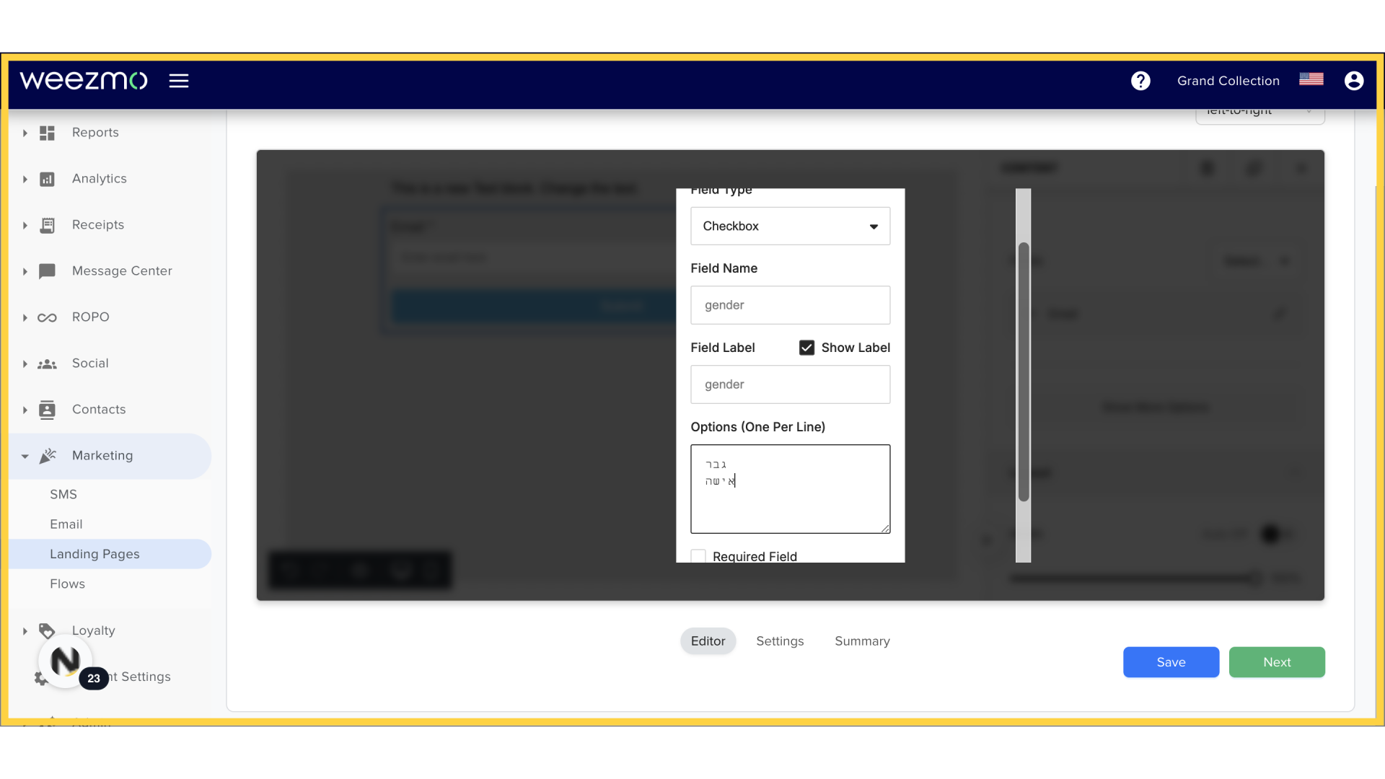Click the help question mark icon
The height and width of the screenshot is (779, 1385).
(x=1140, y=80)
